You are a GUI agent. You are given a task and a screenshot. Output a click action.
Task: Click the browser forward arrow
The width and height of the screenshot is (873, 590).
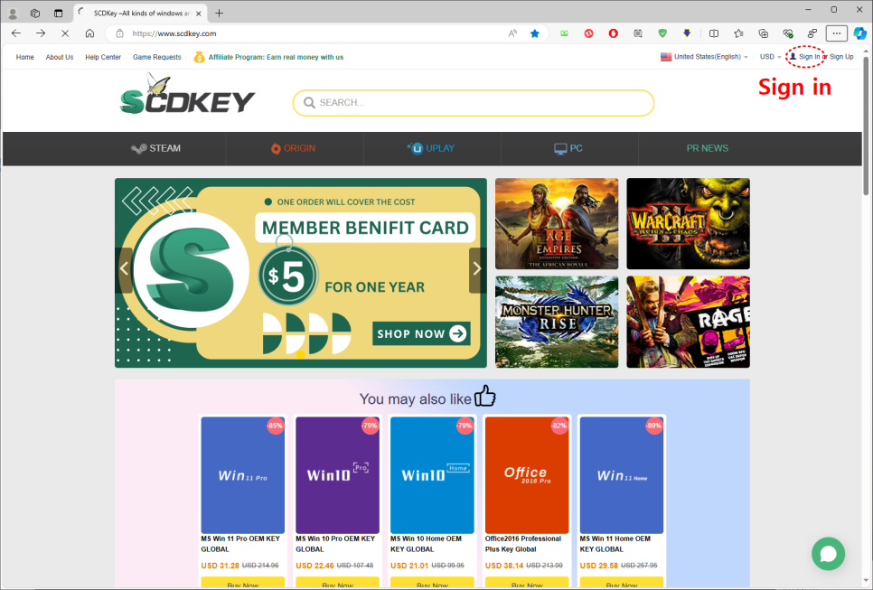[41, 33]
